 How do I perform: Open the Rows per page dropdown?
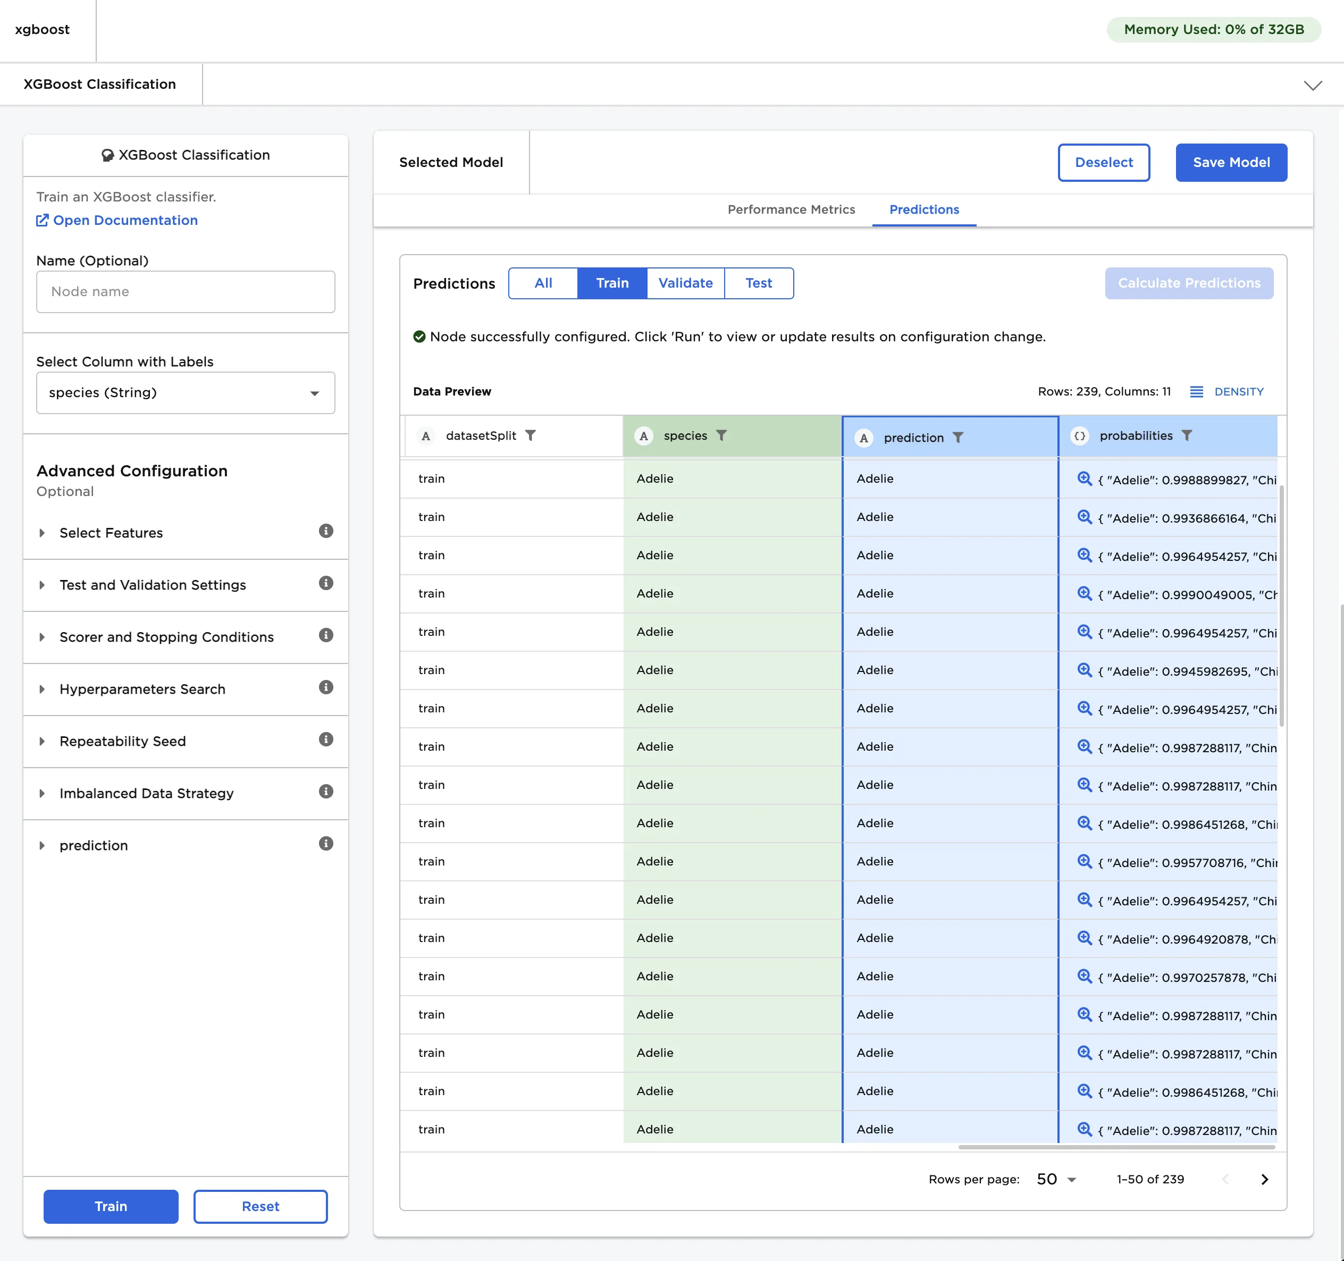tap(1056, 1179)
